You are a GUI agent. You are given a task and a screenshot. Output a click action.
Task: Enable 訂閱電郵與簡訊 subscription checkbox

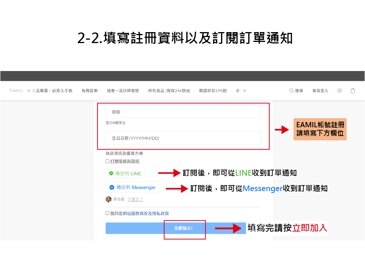point(107,161)
